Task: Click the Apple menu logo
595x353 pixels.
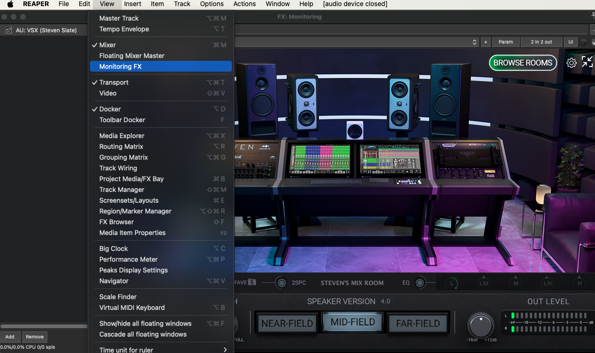Action: (10, 4)
